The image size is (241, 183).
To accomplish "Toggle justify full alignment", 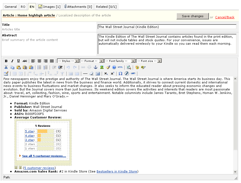I will tap(52, 61).
